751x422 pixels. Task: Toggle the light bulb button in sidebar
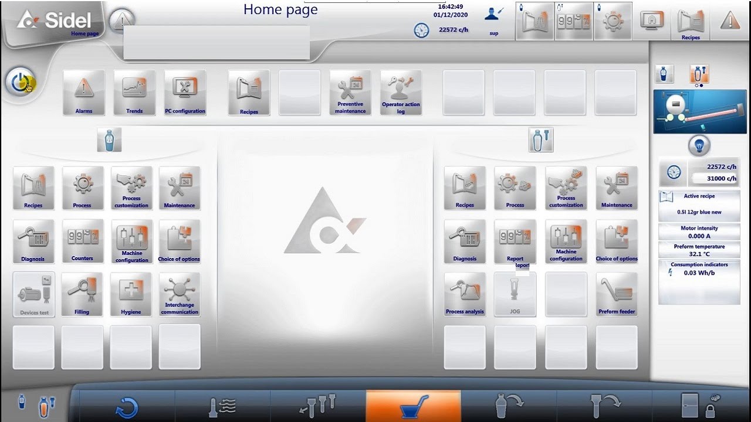click(699, 145)
